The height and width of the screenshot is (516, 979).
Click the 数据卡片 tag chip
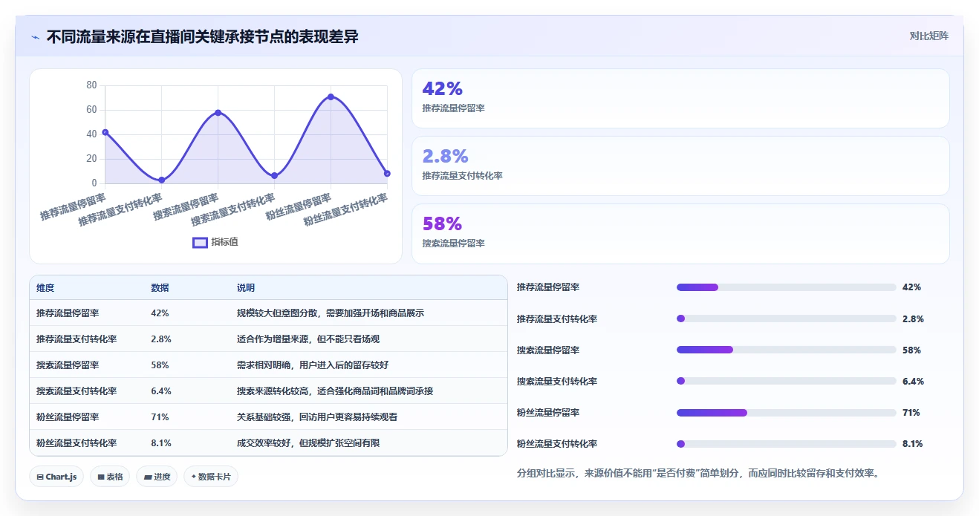(x=211, y=477)
